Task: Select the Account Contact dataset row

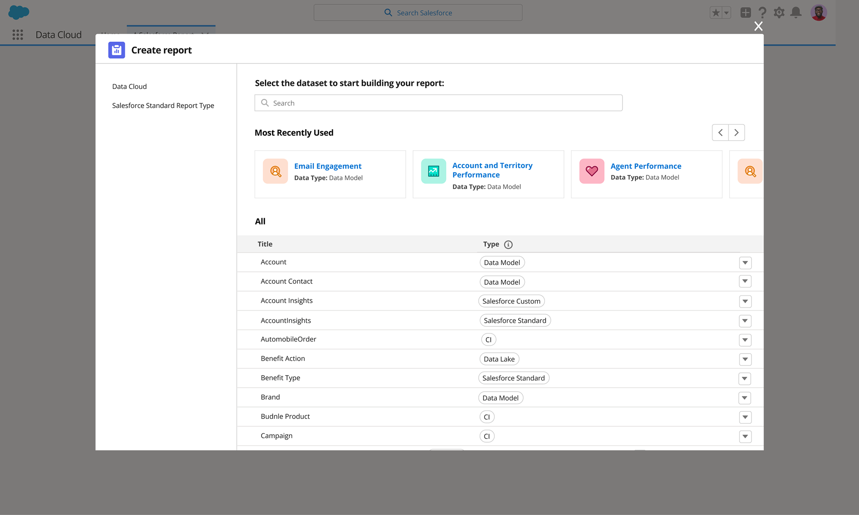Action: (x=500, y=282)
